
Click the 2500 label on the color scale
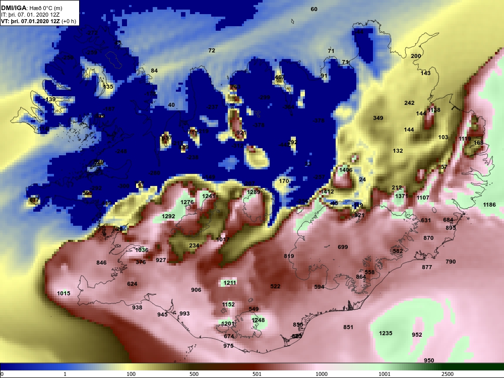[448, 374]
